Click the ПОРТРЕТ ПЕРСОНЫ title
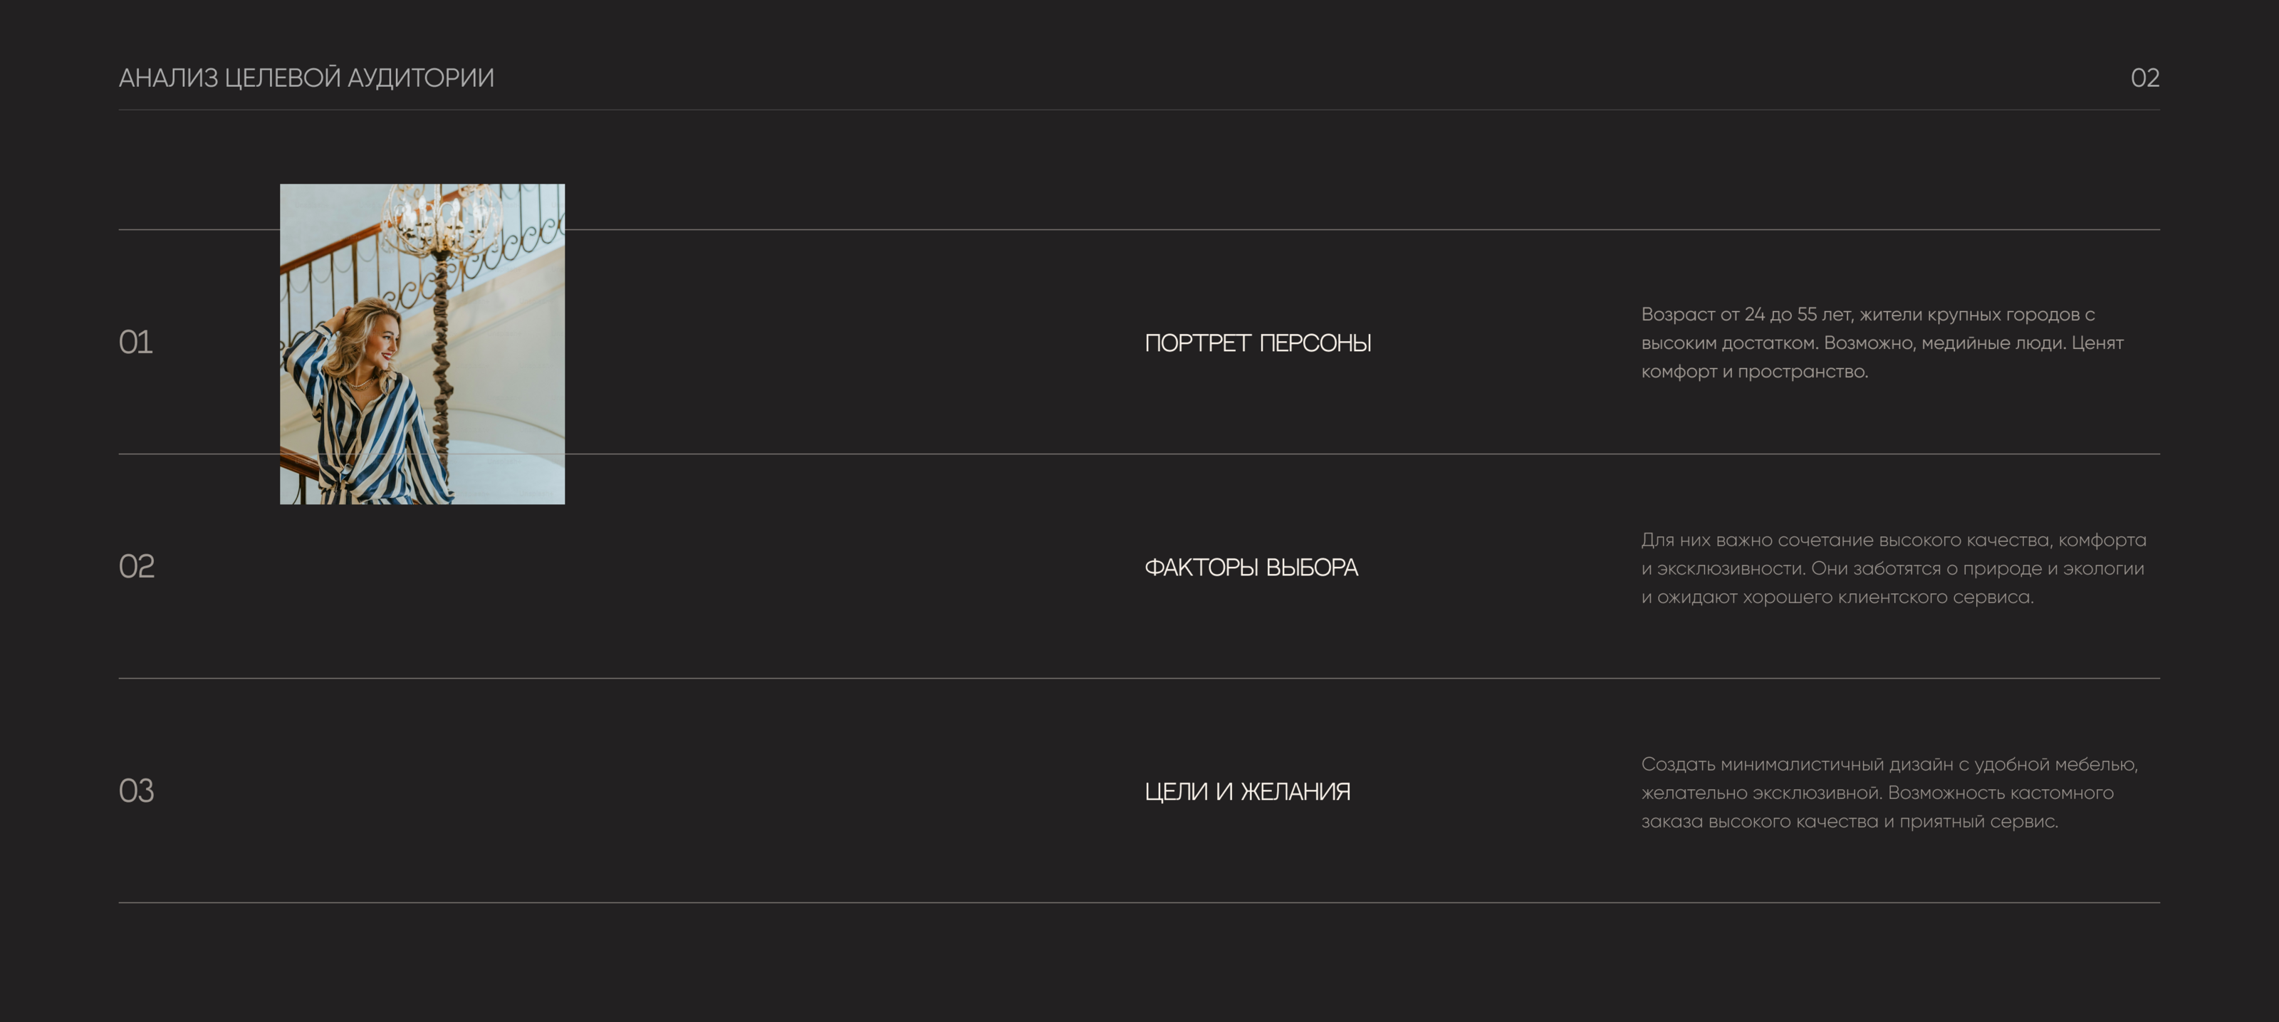The height and width of the screenshot is (1022, 2279). [x=1257, y=343]
